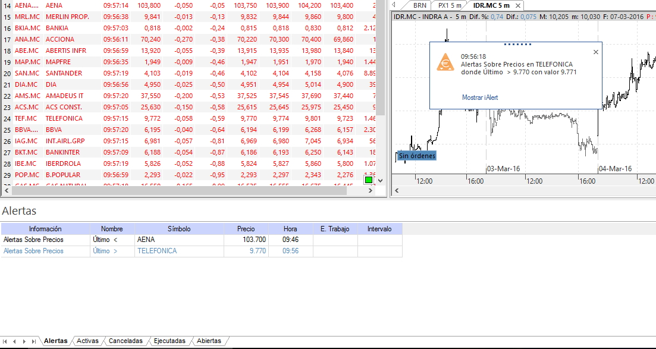Close the IDR.MC 5 m tab

(518, 5)
